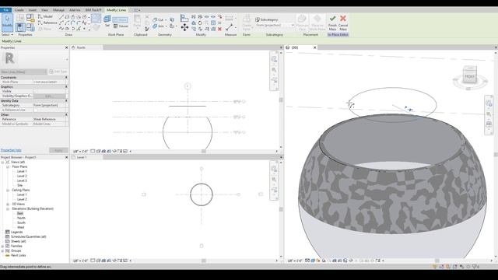Open the Properties help link

pyautogui.click(x=11, y=150)
